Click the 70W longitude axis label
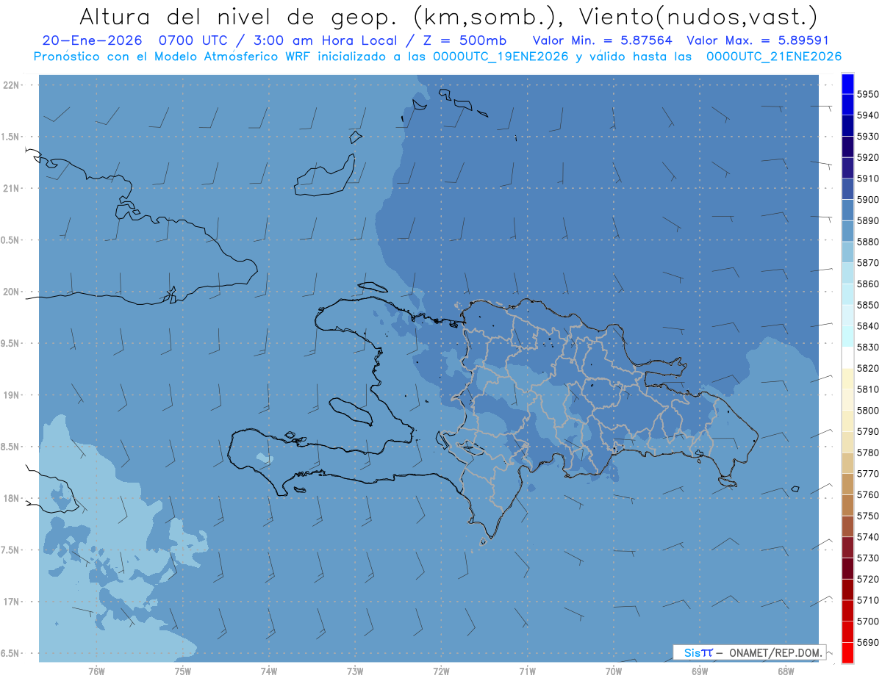Viewport: 882px width, 681px height. (614, 671)
